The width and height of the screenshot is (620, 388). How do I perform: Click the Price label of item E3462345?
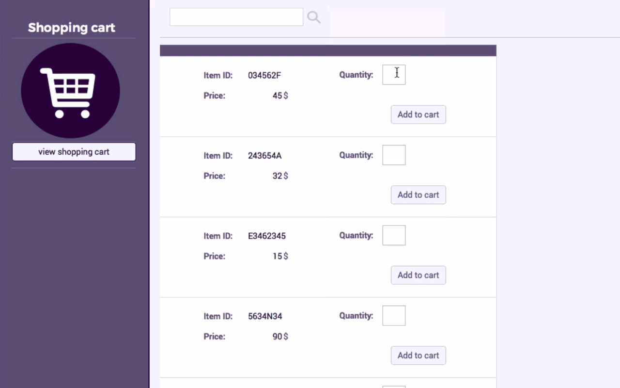point(215,256)
